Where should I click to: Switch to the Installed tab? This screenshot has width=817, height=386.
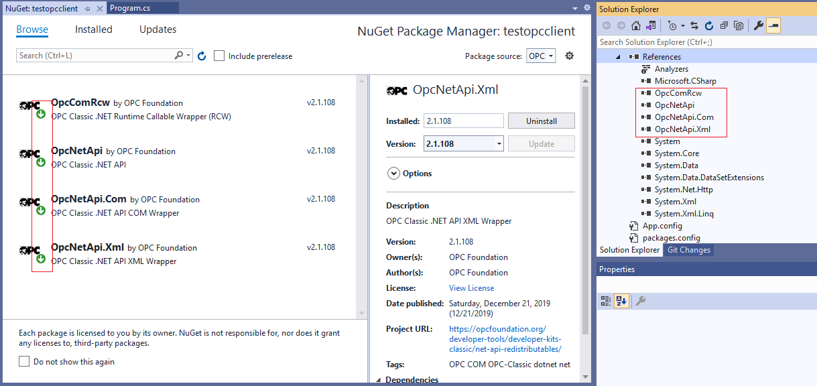click(93, 29)
